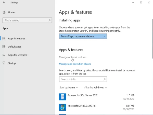Click the Apps & features sidebar icon
153x115 pixels.
(x=4, y=39)
